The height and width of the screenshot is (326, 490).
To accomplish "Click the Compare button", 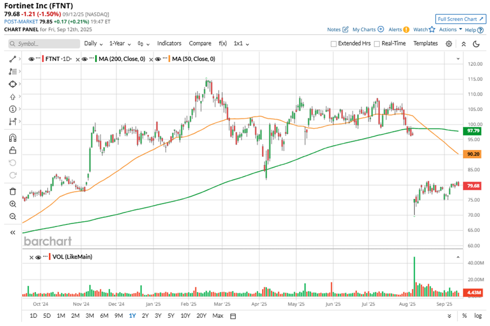I will pos(200,43).
